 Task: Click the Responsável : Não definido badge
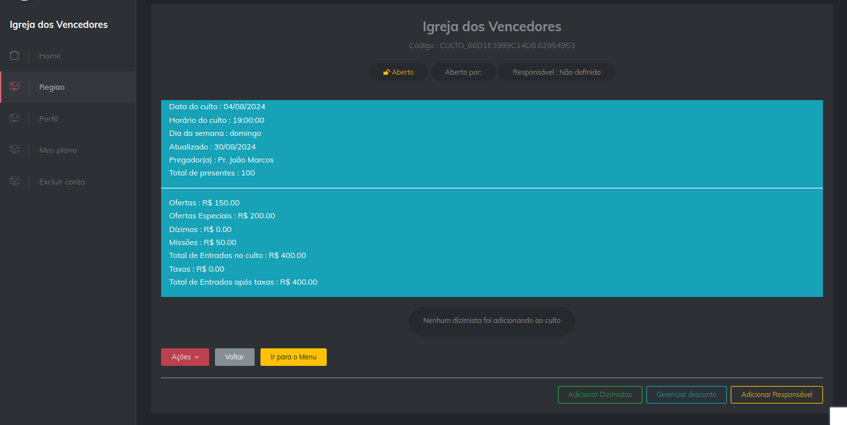tap(557, 72)
